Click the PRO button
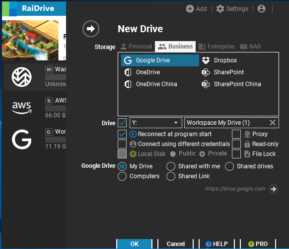Screen dimensions: 289x249 (258, 244)
